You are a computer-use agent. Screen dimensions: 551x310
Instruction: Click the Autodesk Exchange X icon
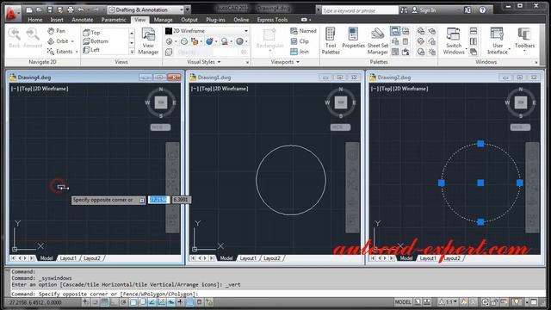(x=467, y=10)
